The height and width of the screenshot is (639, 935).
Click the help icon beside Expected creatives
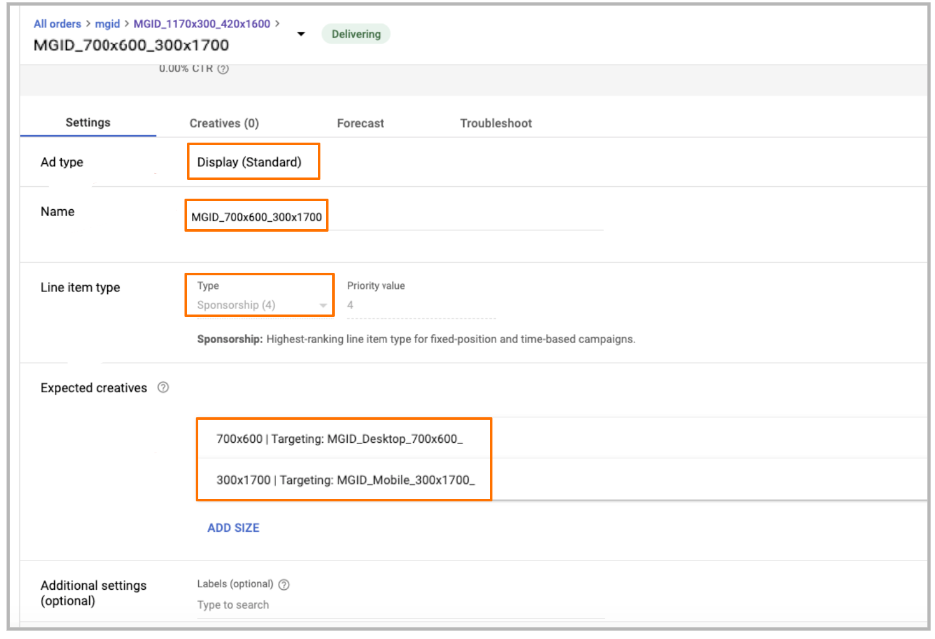163,387
